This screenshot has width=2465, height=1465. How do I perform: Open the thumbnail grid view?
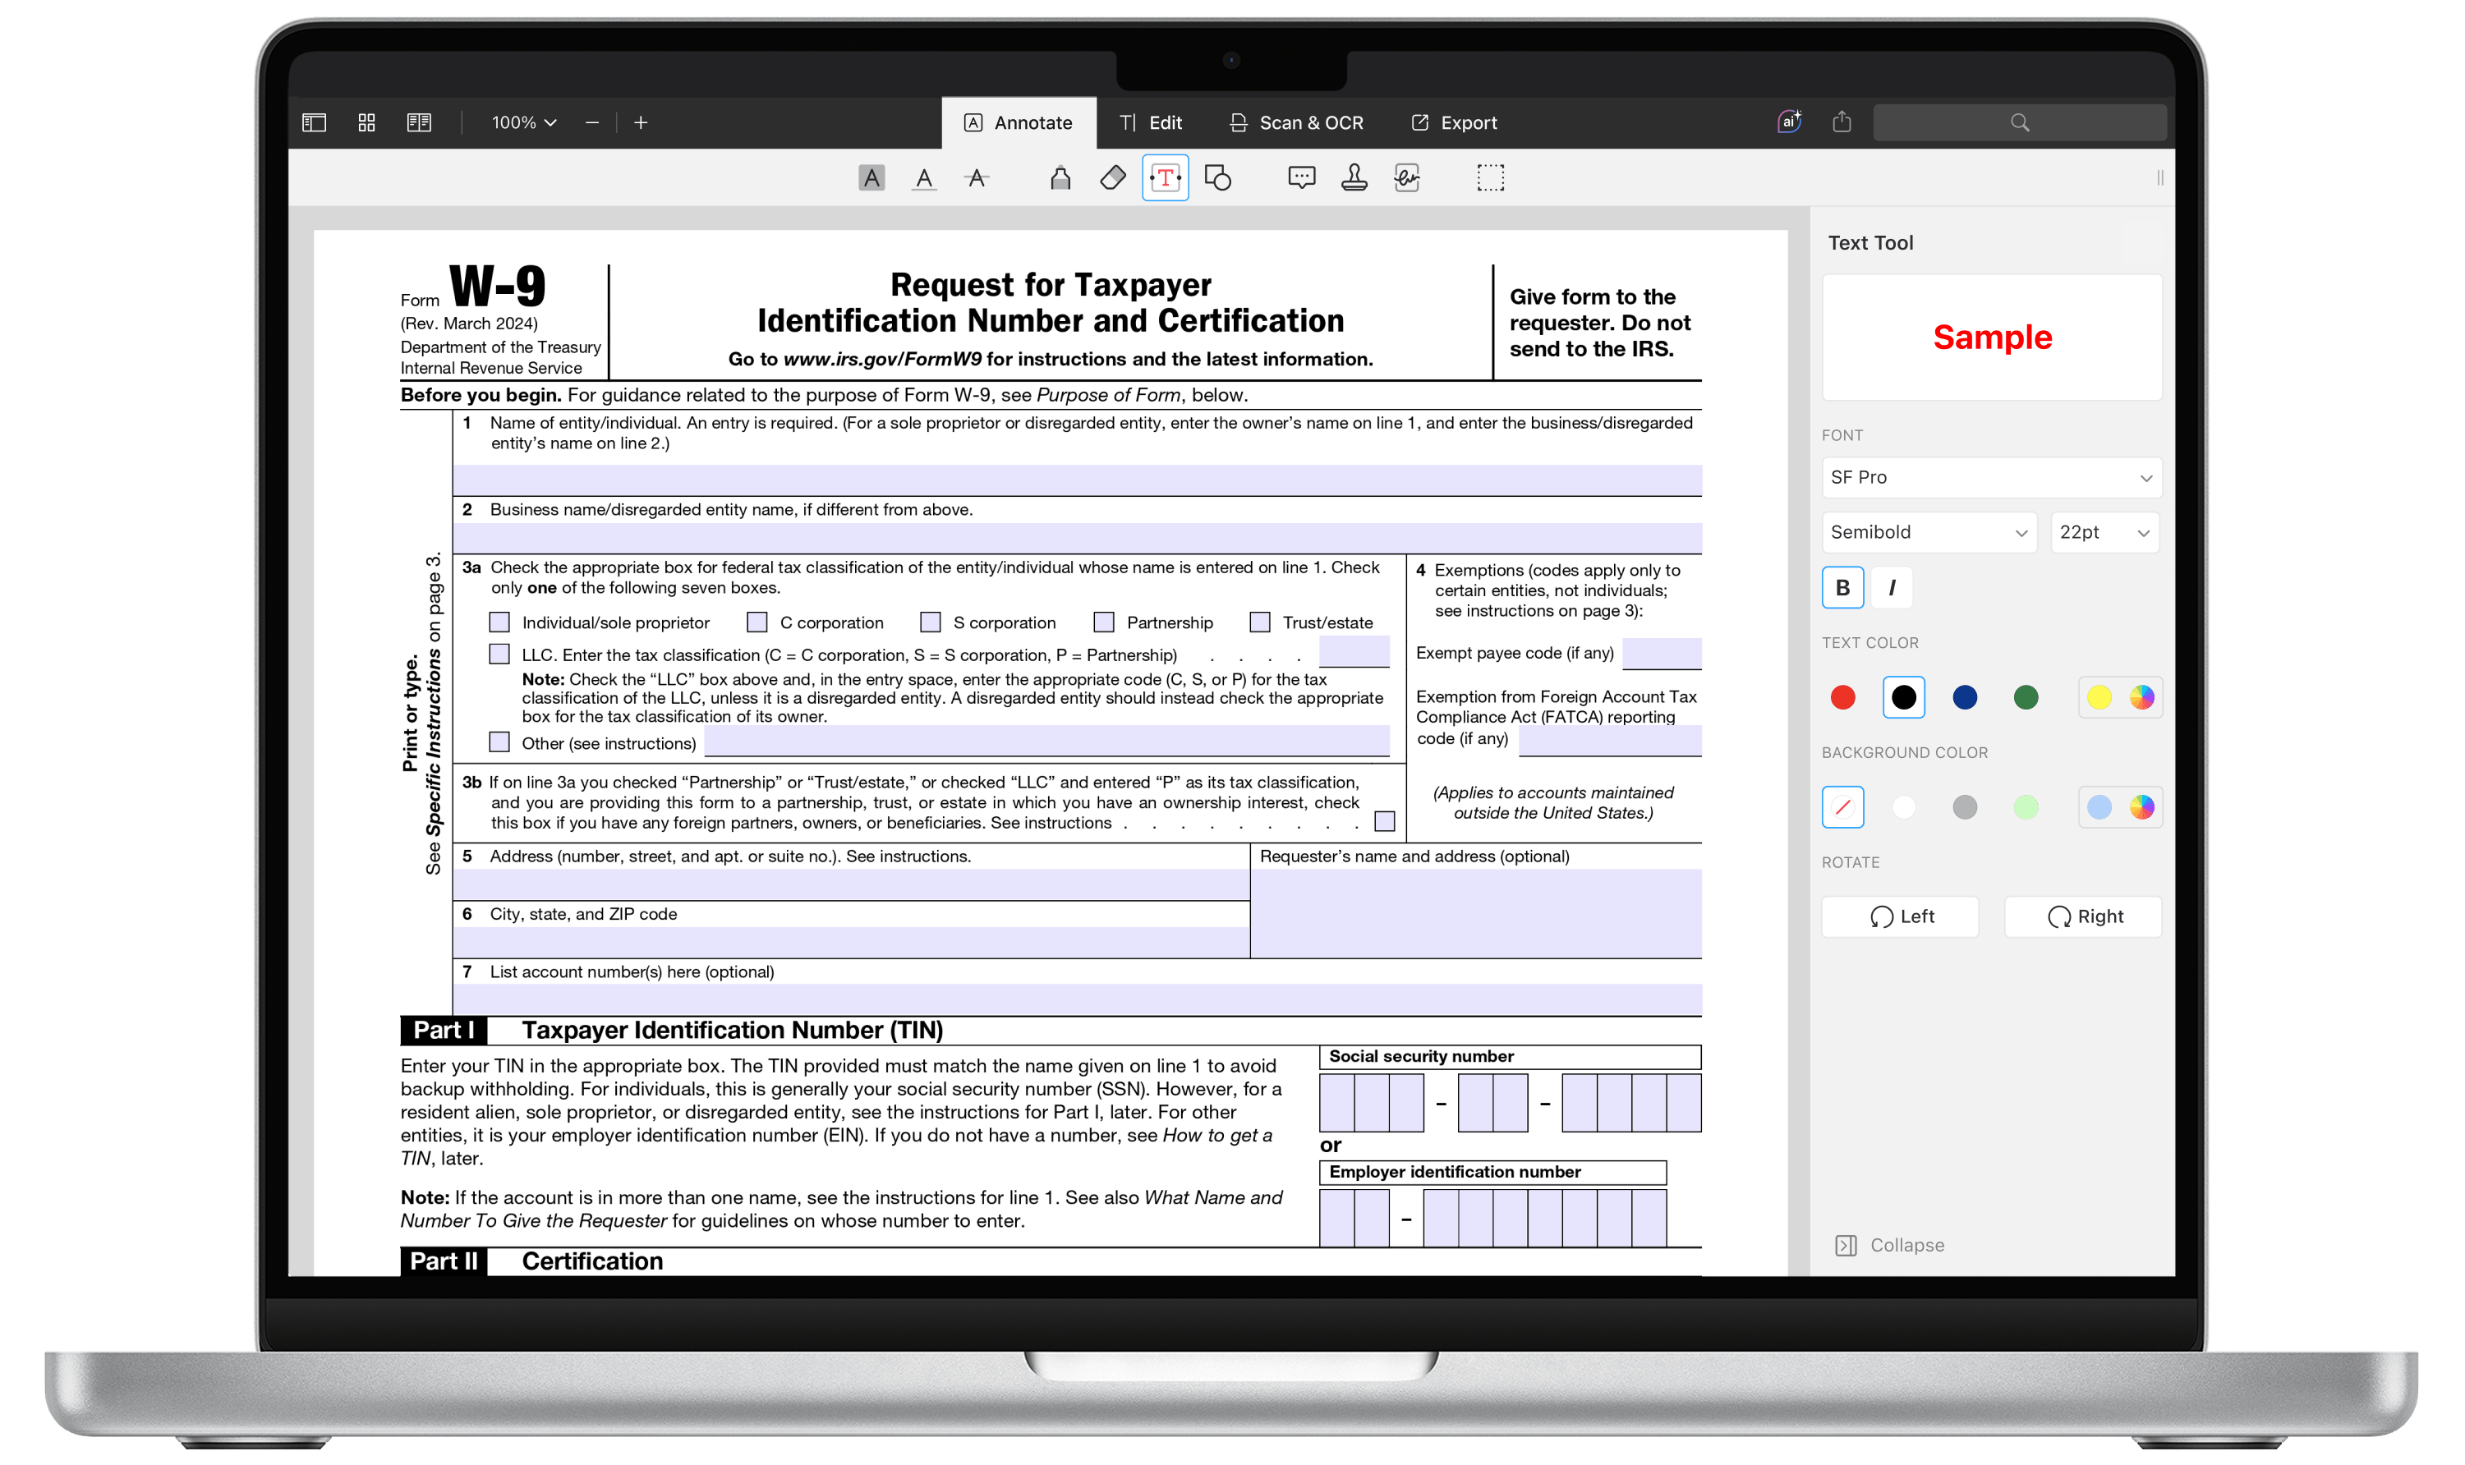[x=366, y=122]
